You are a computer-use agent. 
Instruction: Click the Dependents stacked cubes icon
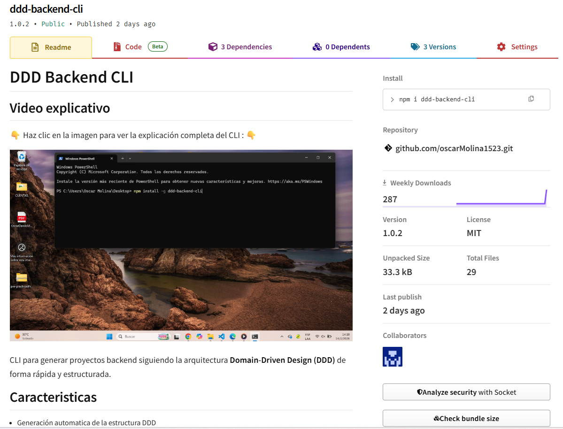[x=317, y=46]
